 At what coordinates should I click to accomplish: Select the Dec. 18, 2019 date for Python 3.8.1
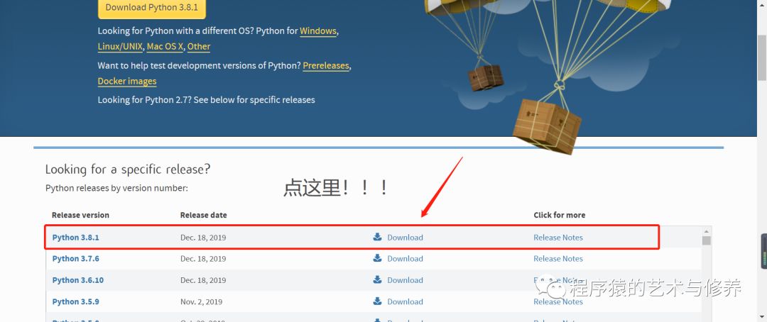[x=203, y=238]
